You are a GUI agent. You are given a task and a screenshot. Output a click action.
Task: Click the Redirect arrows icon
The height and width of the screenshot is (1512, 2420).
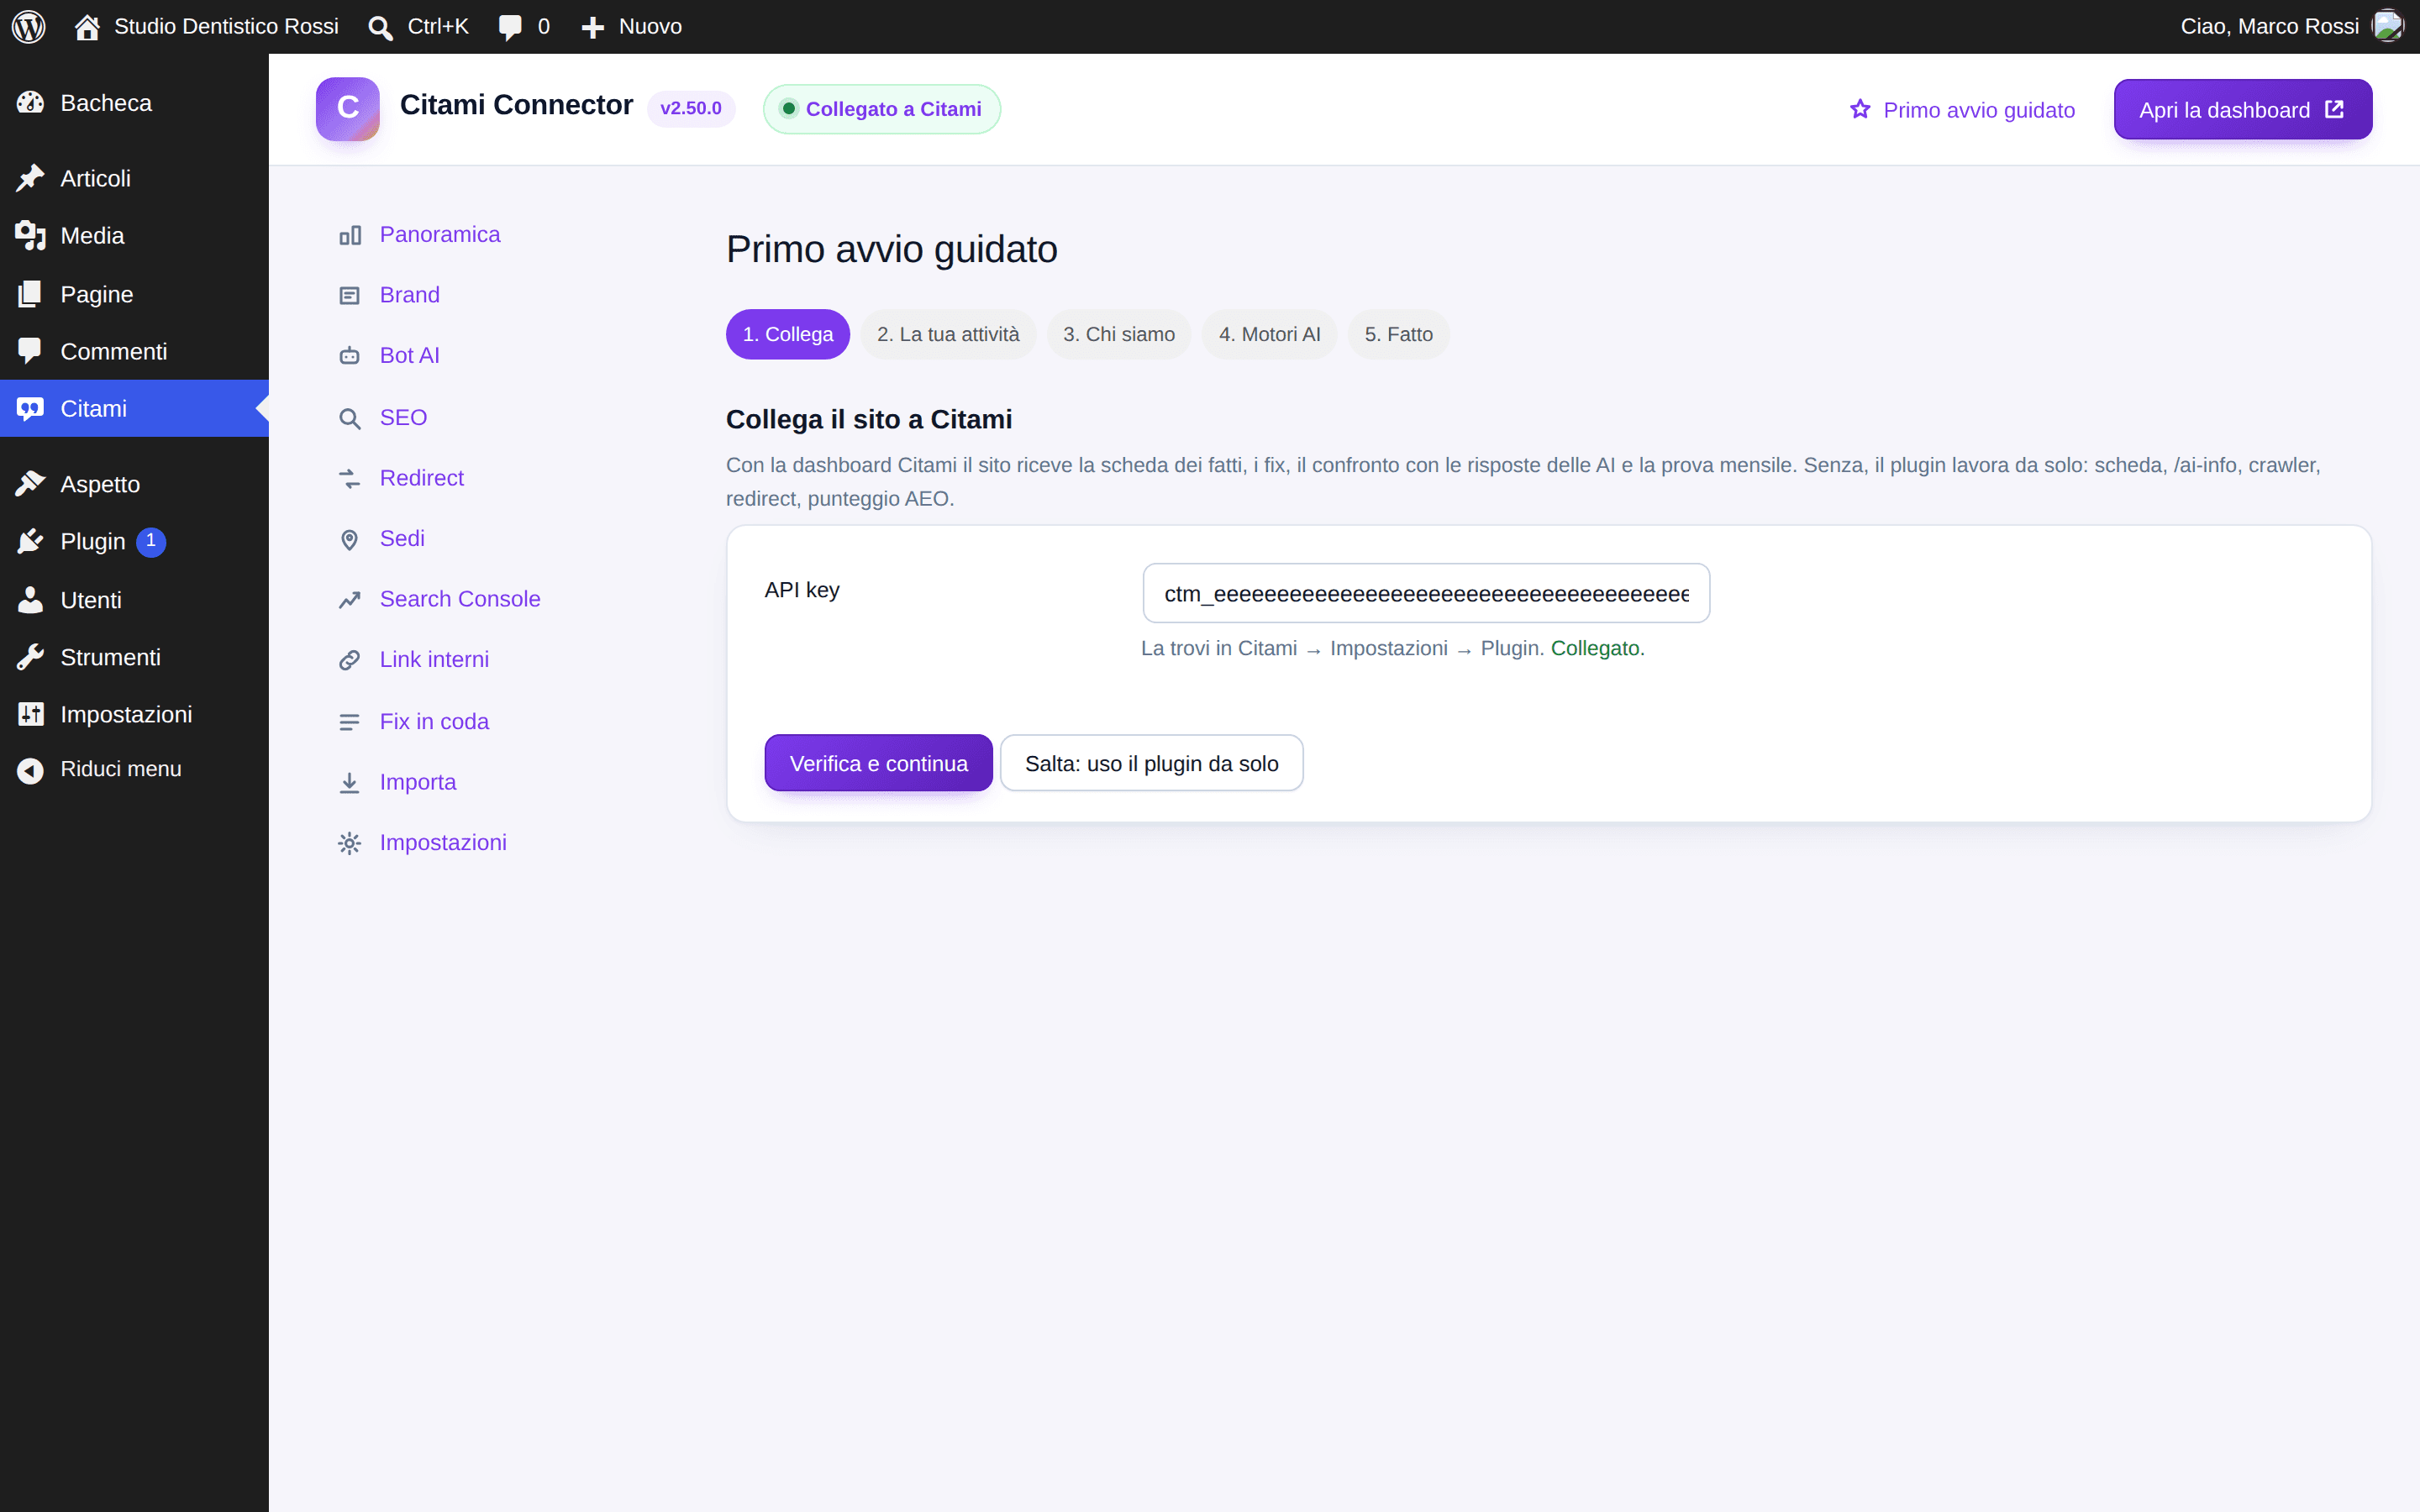pyautogui.click(x=349, y=479)
